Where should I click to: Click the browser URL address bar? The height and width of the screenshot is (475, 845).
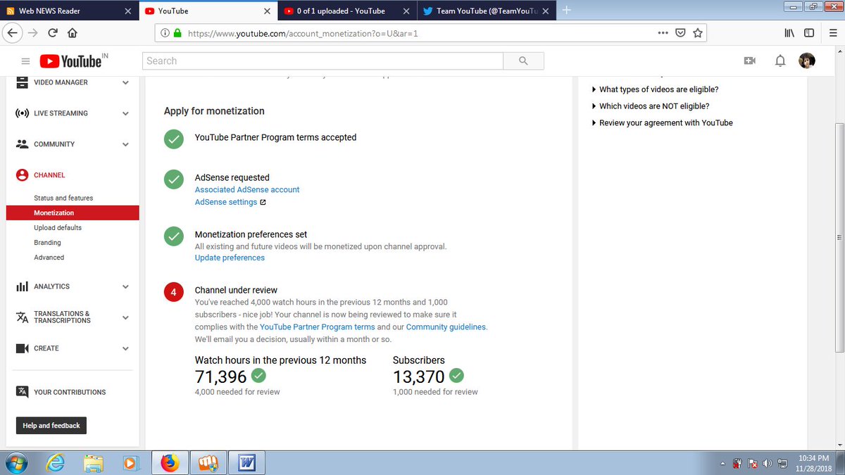point(415,32)
